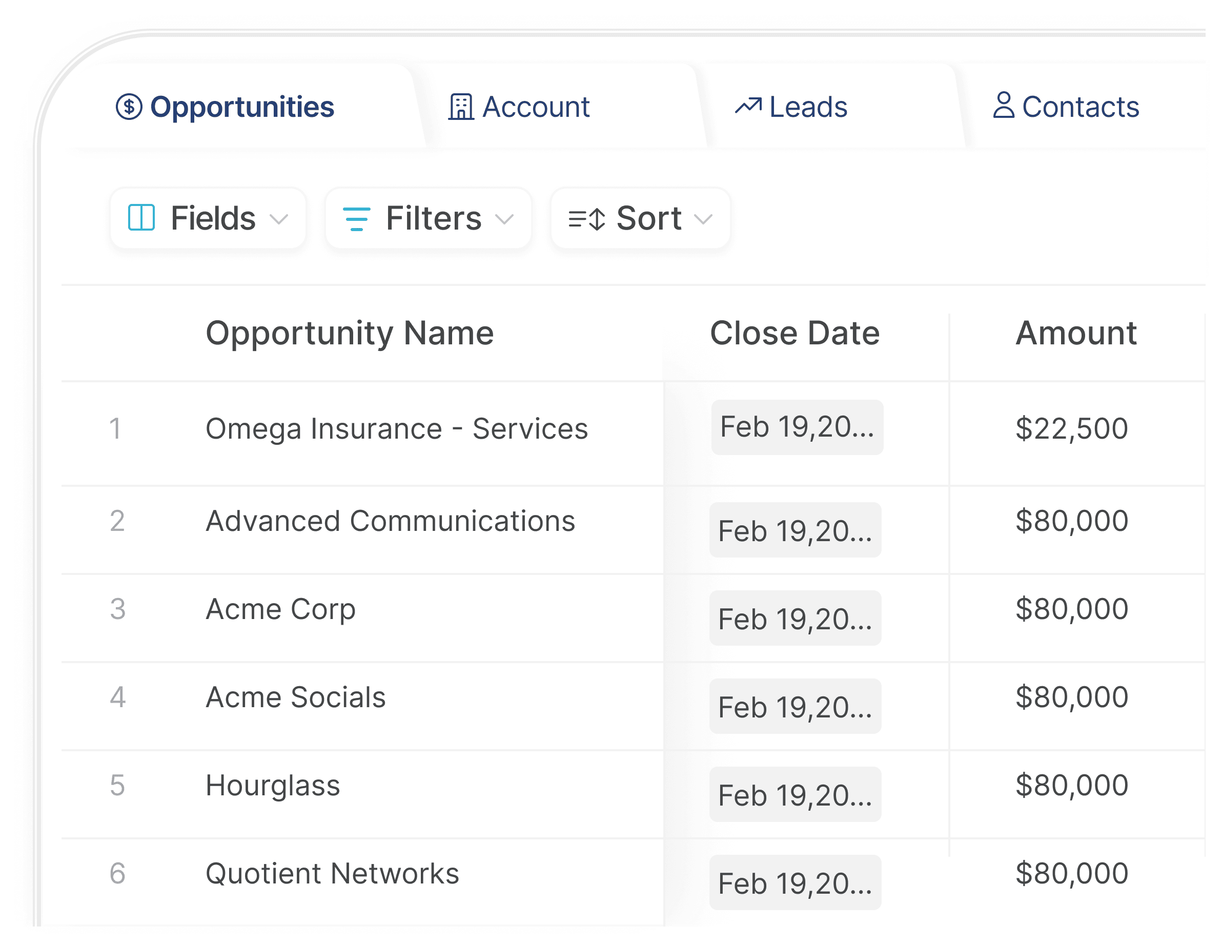The width and height of the screenshot is (1222, 947).
Task: Click close date for Acme Socials row
Action: (796, 707)
